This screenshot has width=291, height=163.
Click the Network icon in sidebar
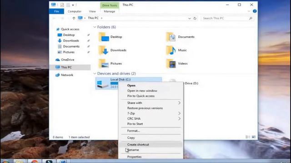(x=58, y=75)
